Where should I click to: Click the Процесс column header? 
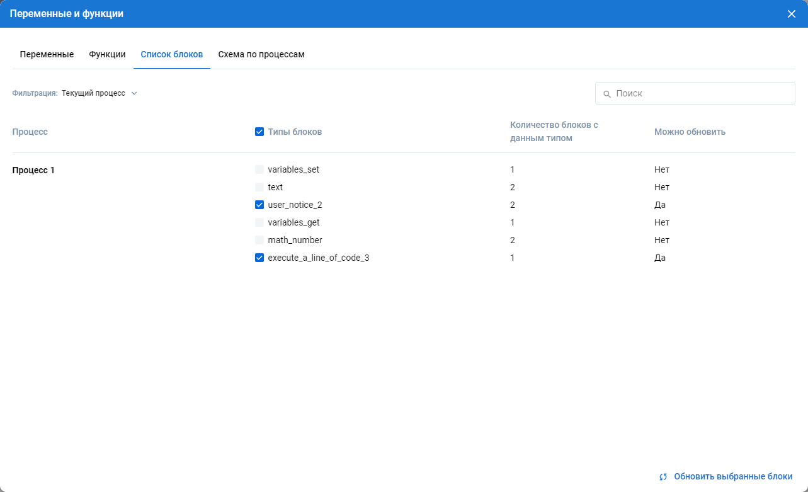[30, 132]
